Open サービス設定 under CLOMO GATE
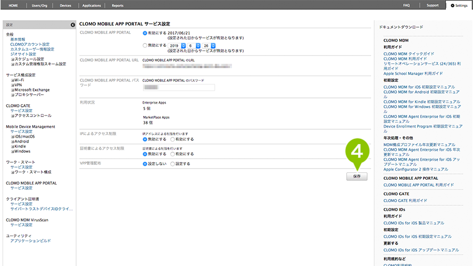Image resolution: width=473 pixels, height=266 pixels. [21, 111]
